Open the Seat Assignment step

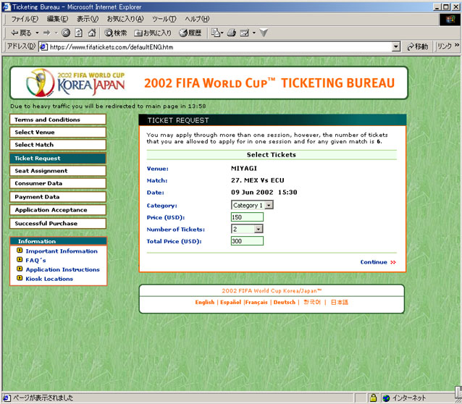(58, 171)
